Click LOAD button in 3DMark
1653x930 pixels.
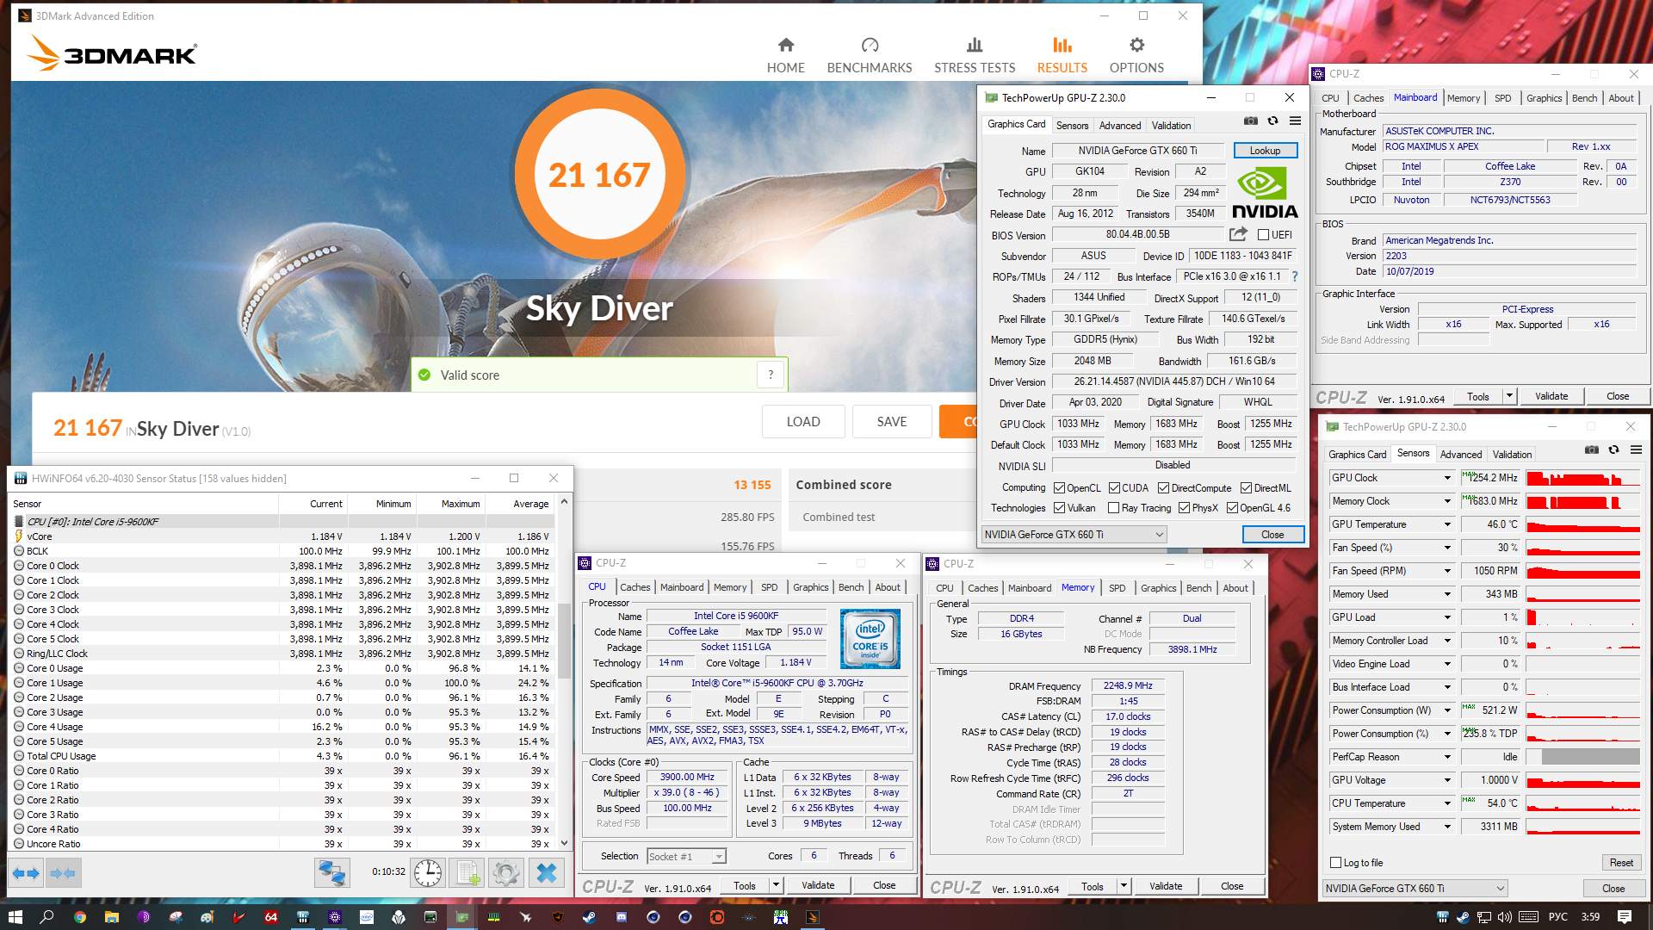[x=803, y=422]
